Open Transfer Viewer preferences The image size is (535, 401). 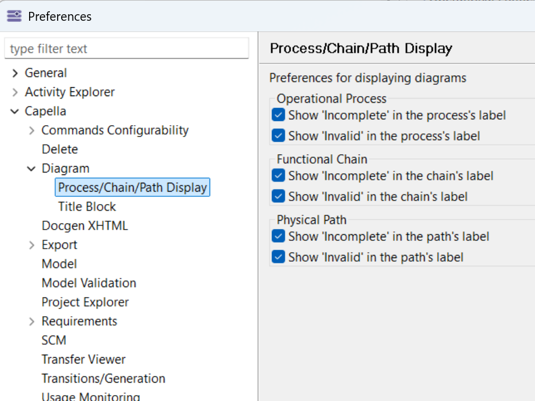point(84,359)
